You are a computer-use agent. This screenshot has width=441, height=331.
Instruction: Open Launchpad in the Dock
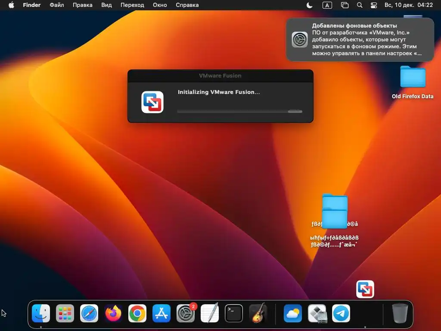pos(65,313)
